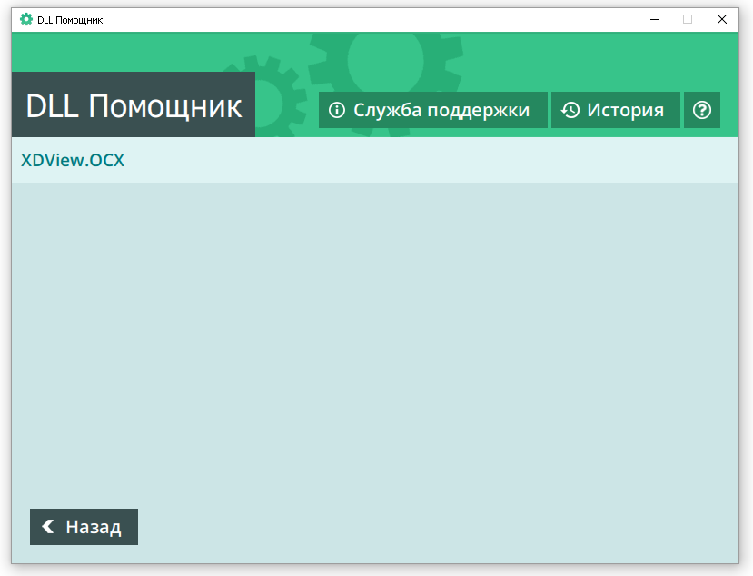Click the empty content area below XDView.OCX
The image size is (753, 576).
click(x=376, y=336)
